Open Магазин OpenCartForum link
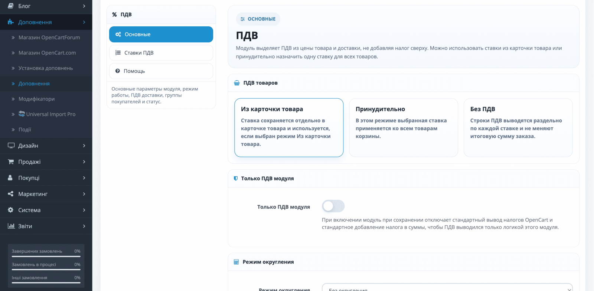 (x=49, y=37)
